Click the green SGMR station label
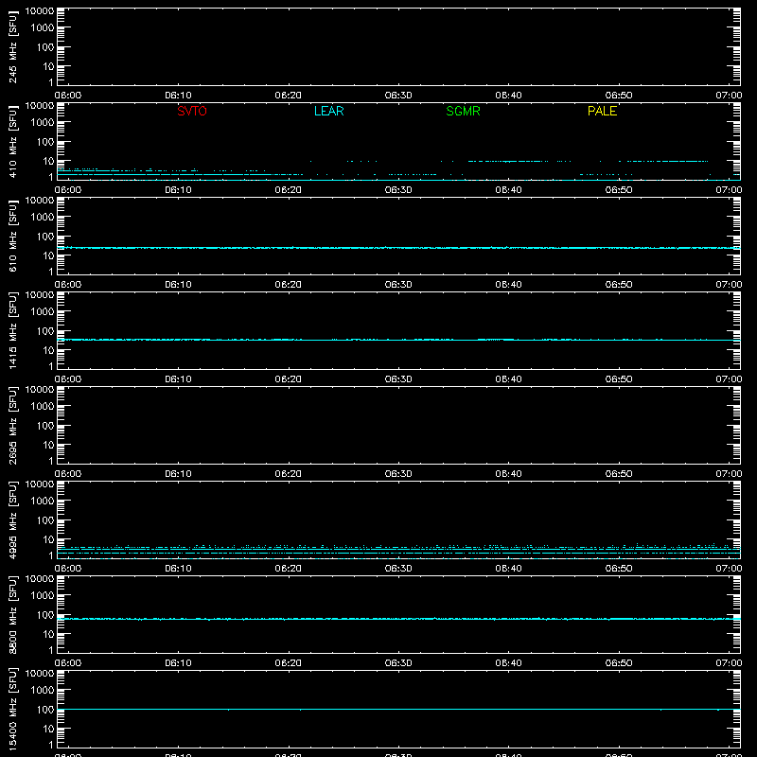Viewport: 757px width, 757px height. [463, 111]
